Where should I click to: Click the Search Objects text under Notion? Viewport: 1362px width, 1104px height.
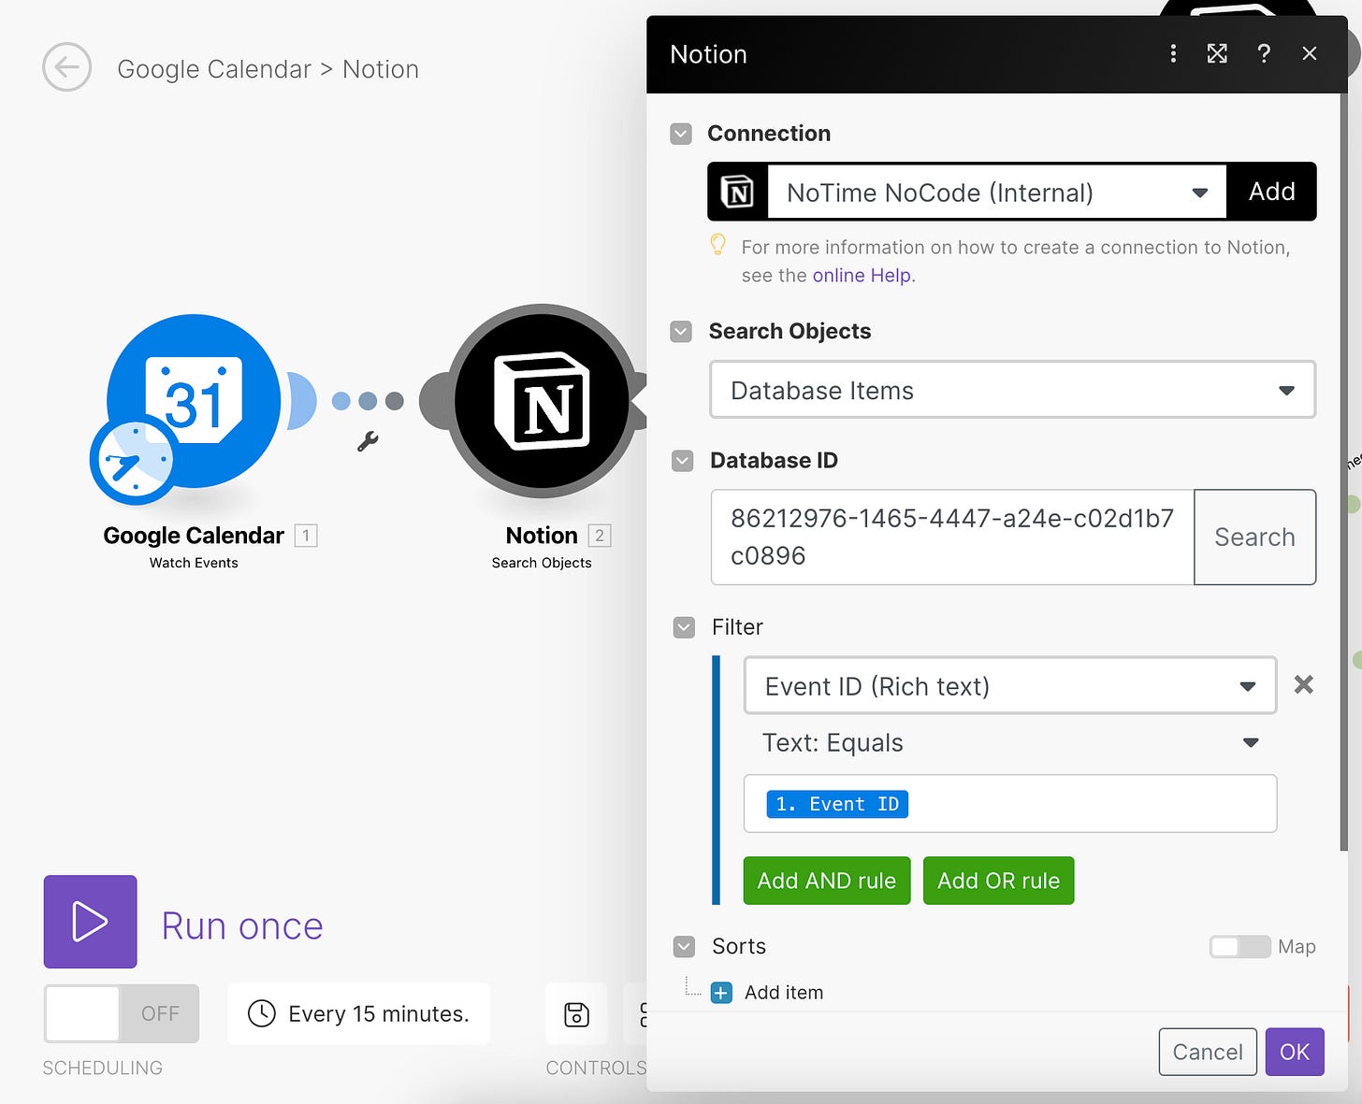542,563
